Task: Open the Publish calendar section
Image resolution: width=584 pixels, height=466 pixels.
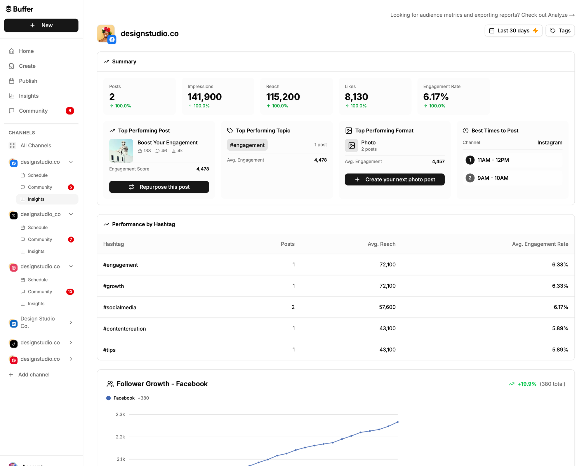Action: coord(28,81)
